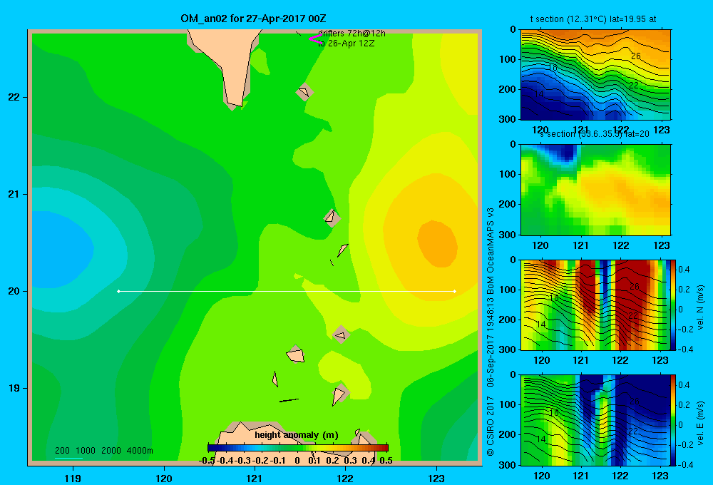Click the 't section (12..31°C) lat=19.95' title
This screenshot has width=713, height=485.
point(593,19)
